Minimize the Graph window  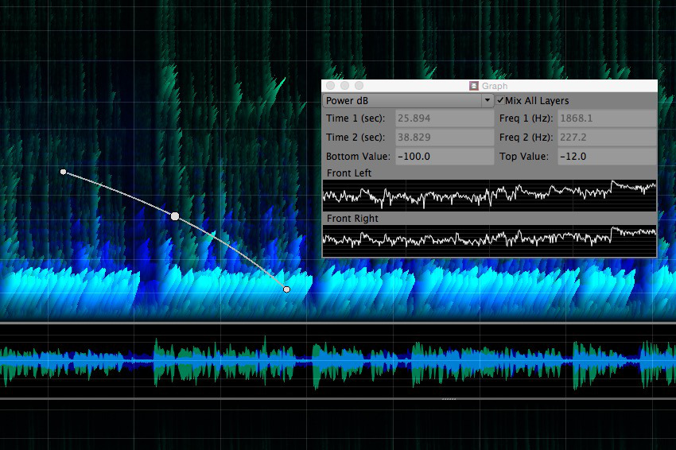(x=344, y=85)
